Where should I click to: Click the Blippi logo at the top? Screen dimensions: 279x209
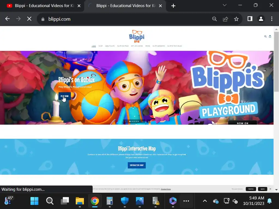(137, 36)
